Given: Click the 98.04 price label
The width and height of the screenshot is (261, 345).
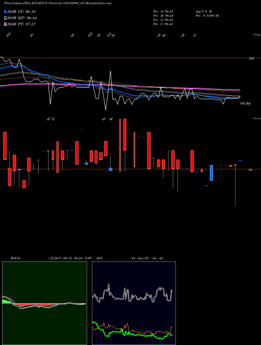Looking at the screenshot, I should tap(245, 103).
